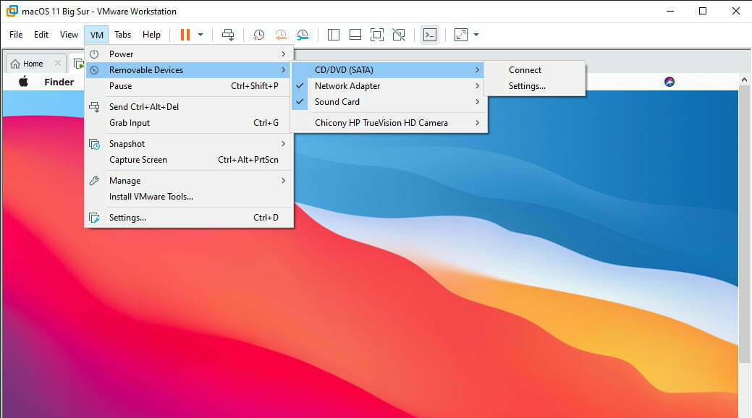Expand the Network Adapter submenu arrow

pos(477,86)
